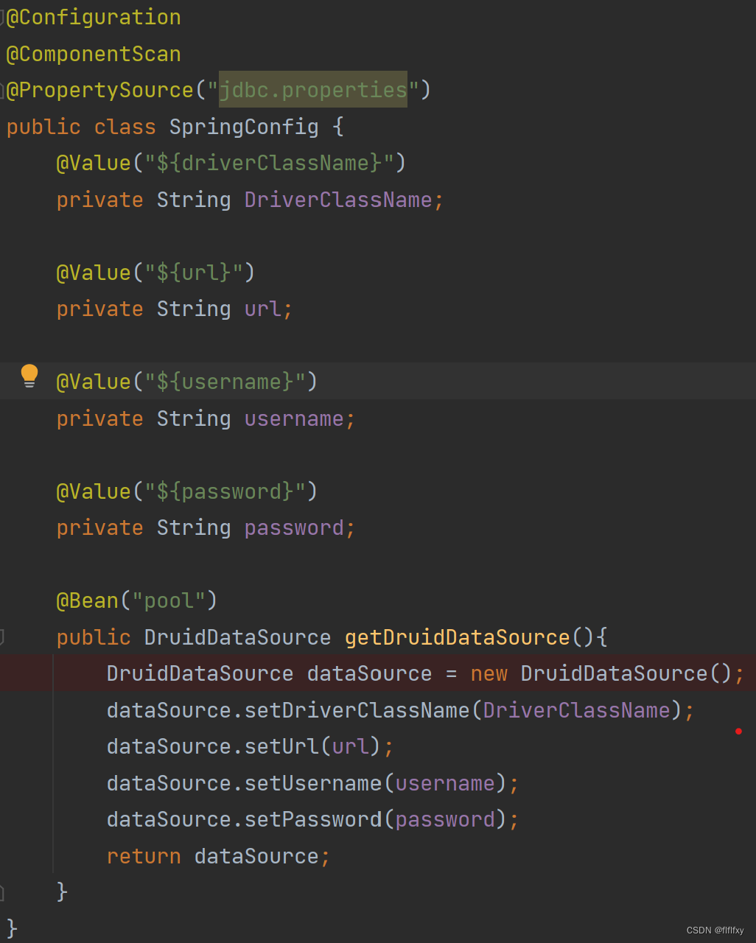Click the CSDN @flflfxy watermark
Image resolution: width=756 pixels, height=943 pixels.
click(x=715, y=930)
